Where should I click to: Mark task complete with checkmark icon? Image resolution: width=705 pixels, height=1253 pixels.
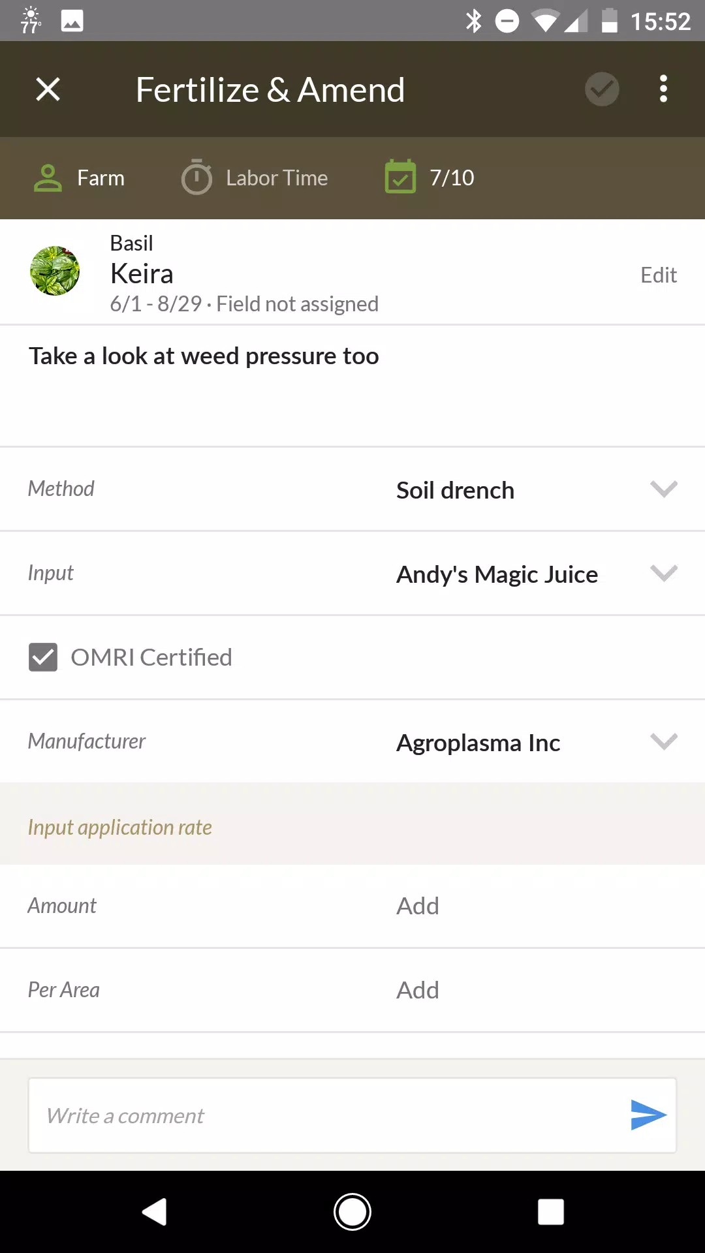602,89
